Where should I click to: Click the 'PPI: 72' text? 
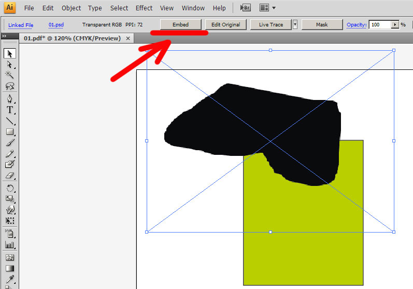[x=134, y=25]
